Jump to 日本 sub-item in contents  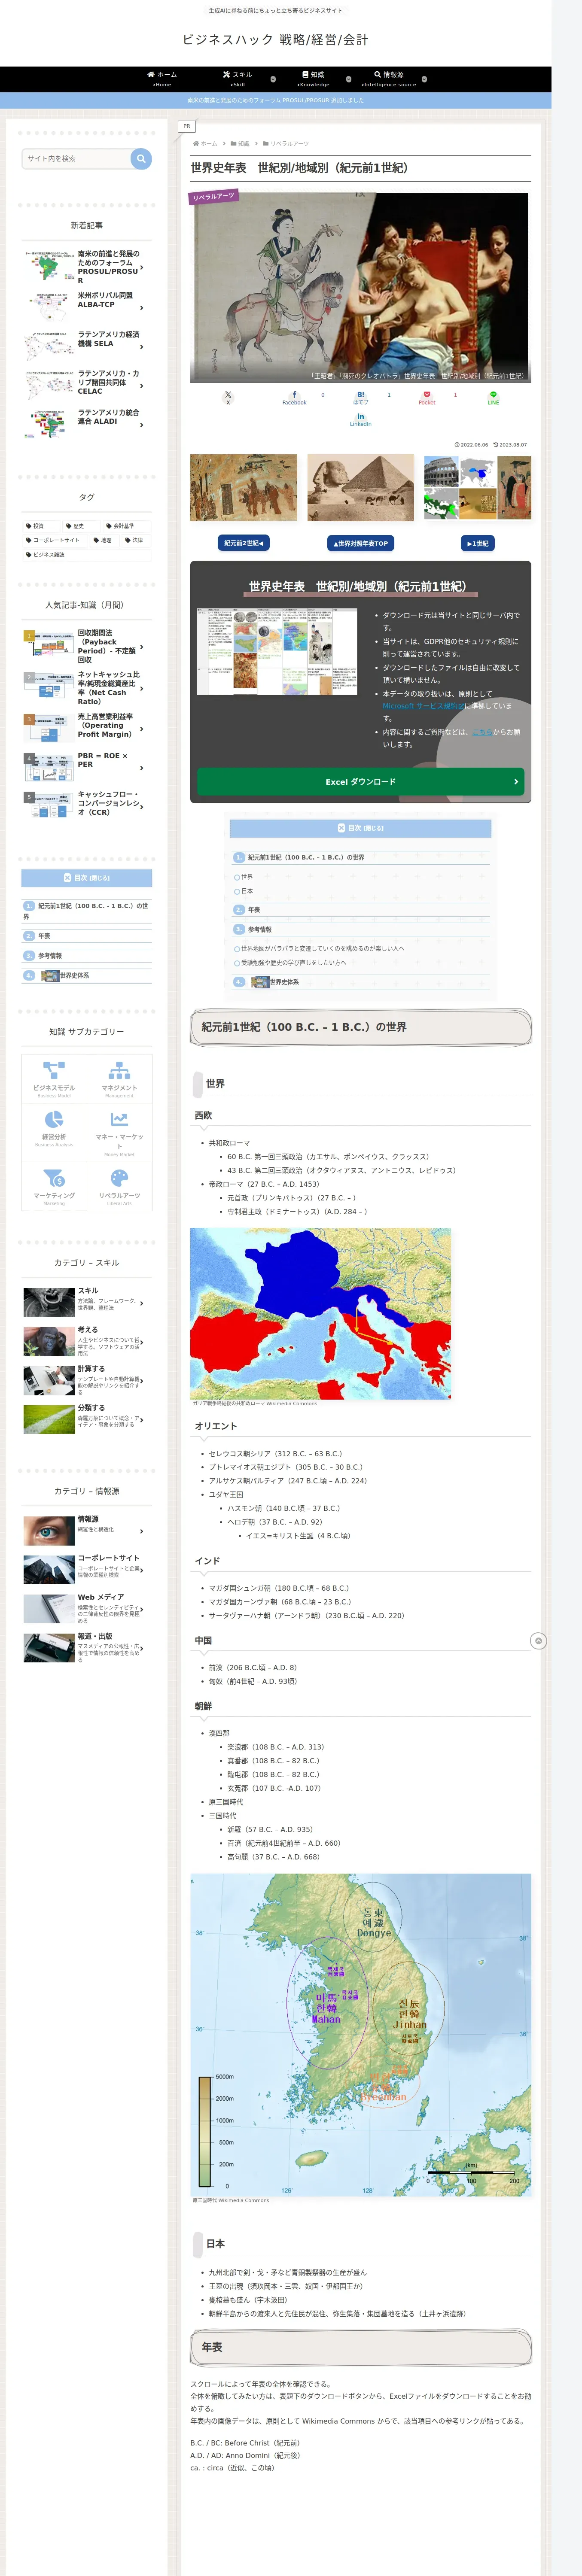click(x=247, y=891)
